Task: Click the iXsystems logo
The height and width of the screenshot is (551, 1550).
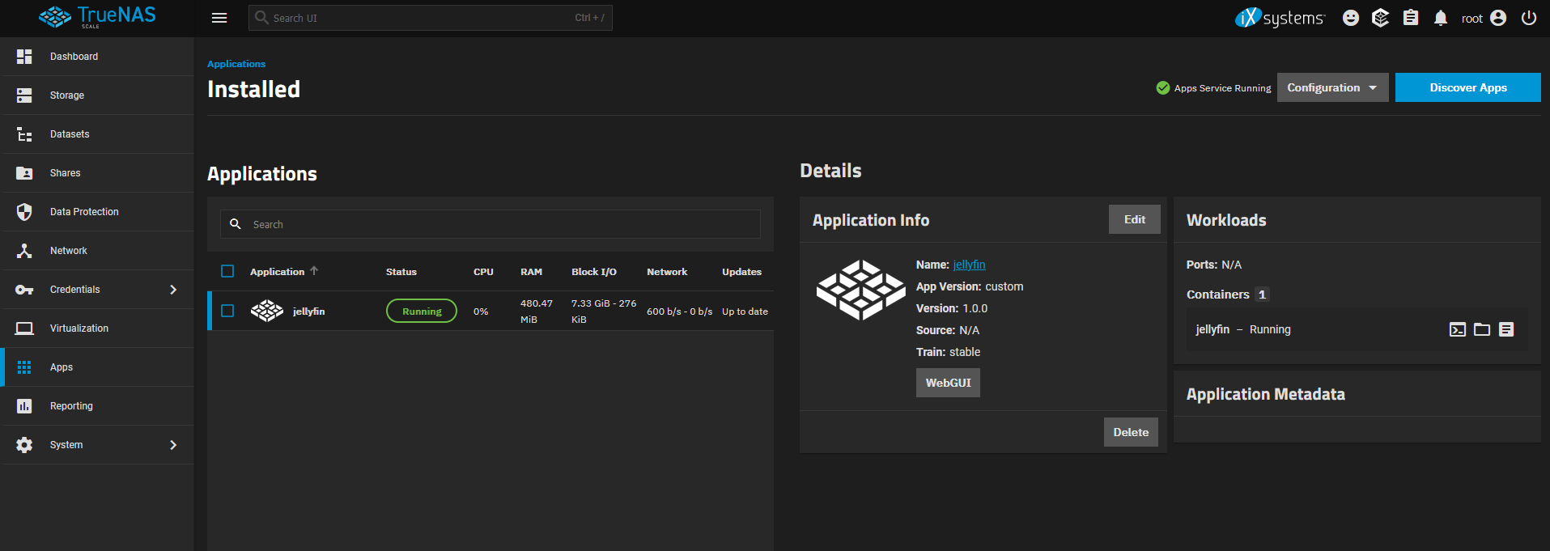Action: coord(1280,18)
